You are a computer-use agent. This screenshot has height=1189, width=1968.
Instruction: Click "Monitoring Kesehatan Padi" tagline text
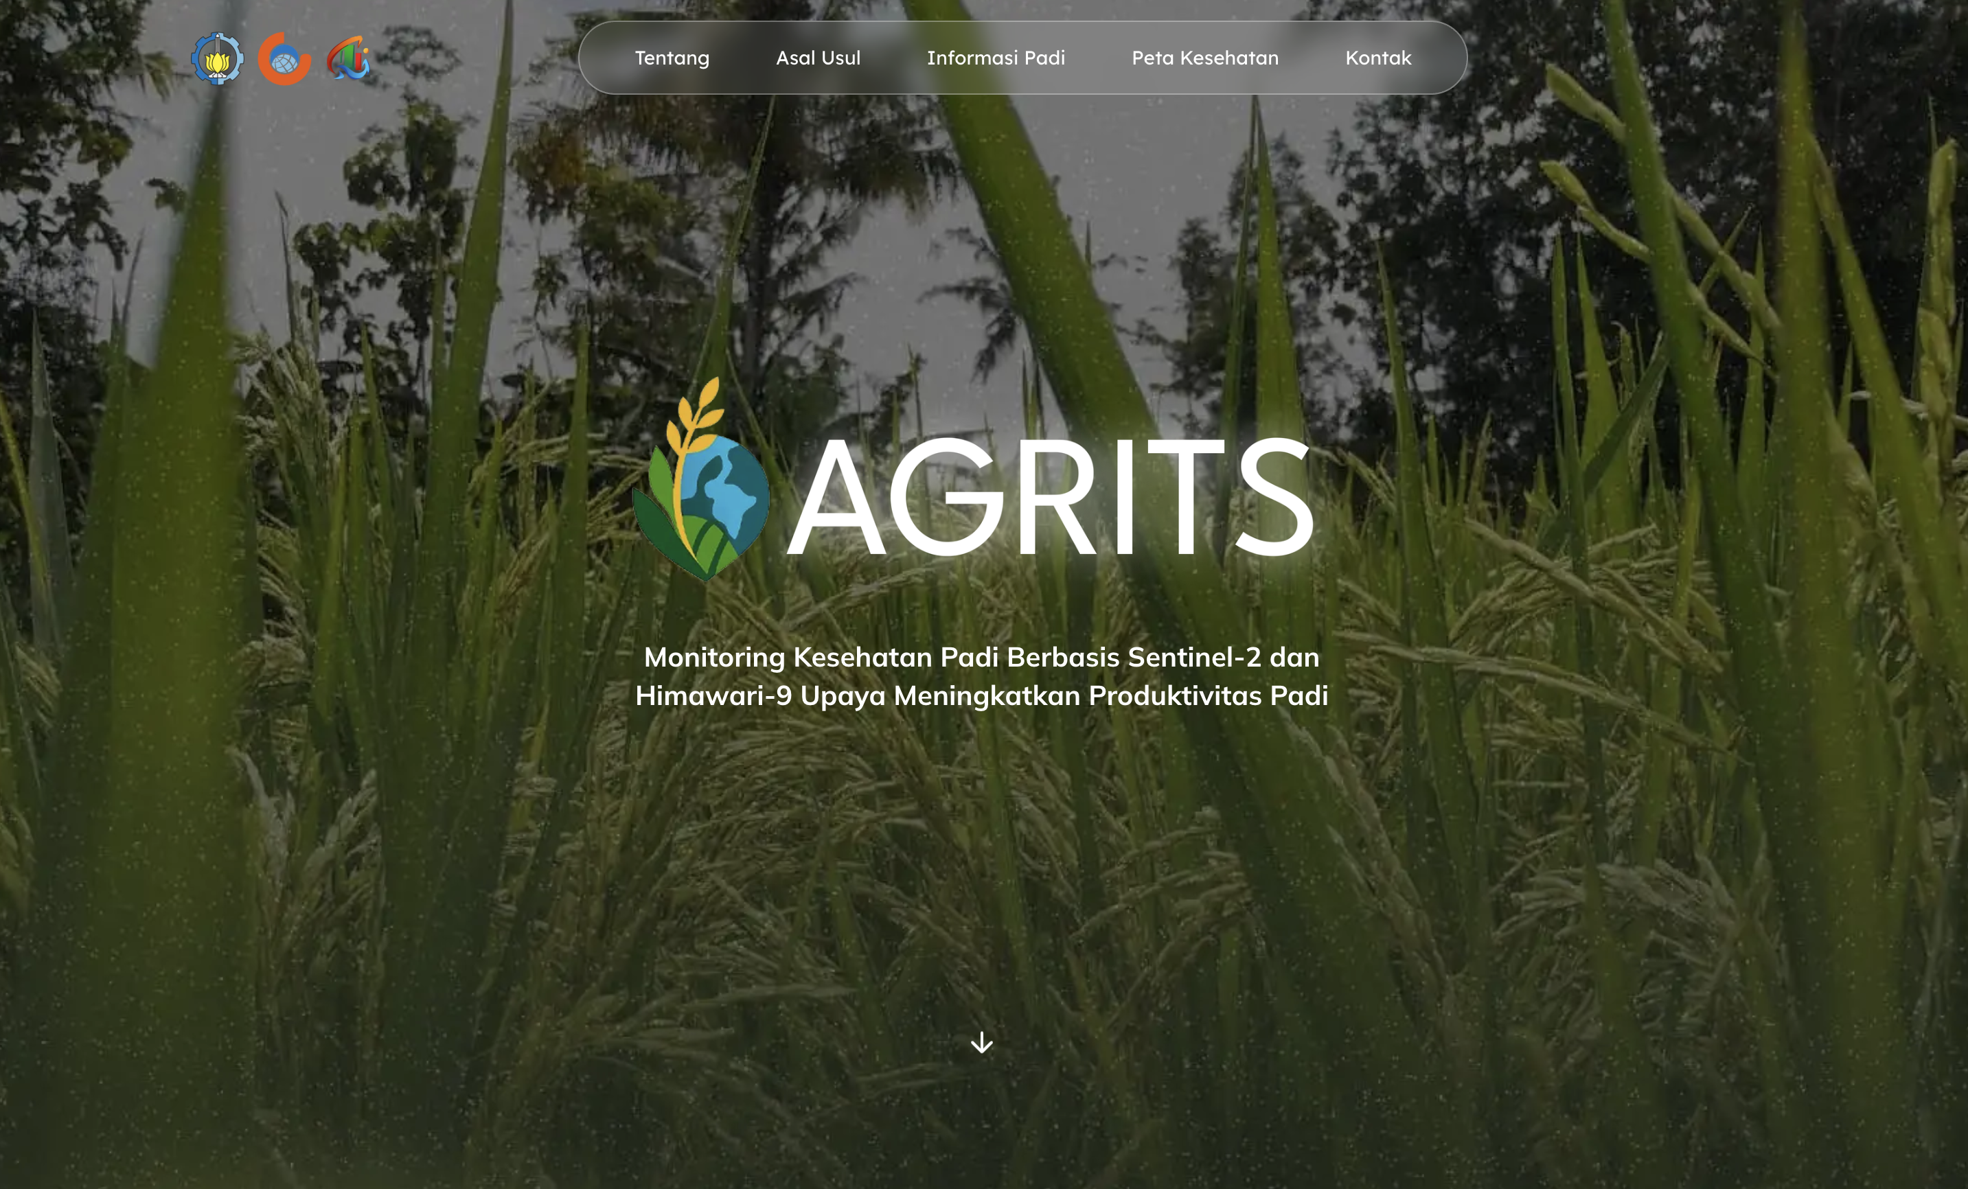click(x=821, y=657)
